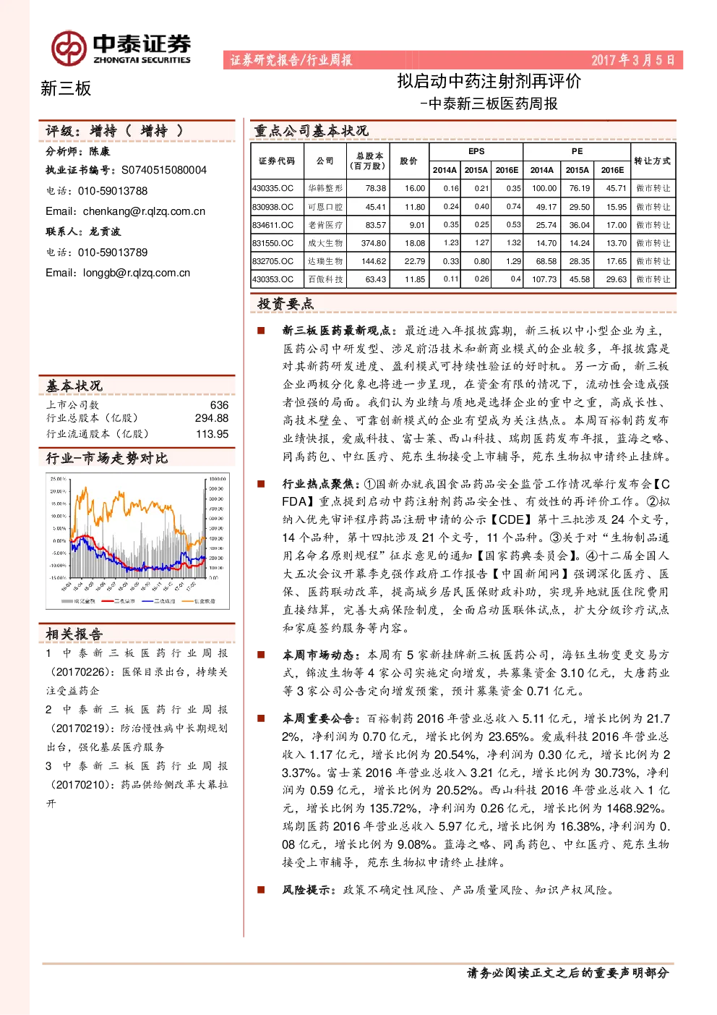Open related report dated 20170210
Screen dimensions: 717x1015
click(x=137, y=784)
